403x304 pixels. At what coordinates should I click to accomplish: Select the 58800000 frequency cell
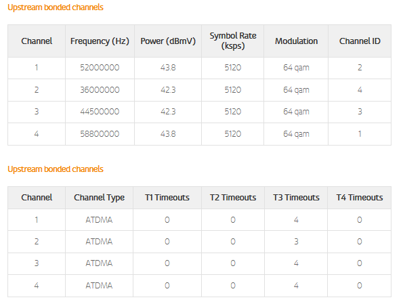coord(100,134)
